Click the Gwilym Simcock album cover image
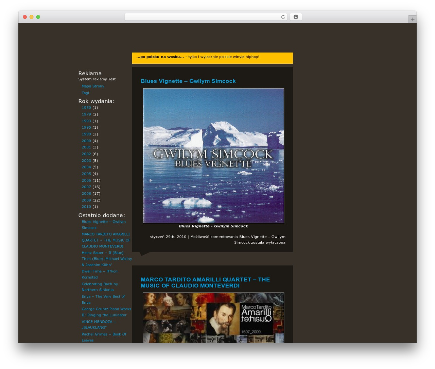The width and height of the screenshot is (435, 369). 213,156
